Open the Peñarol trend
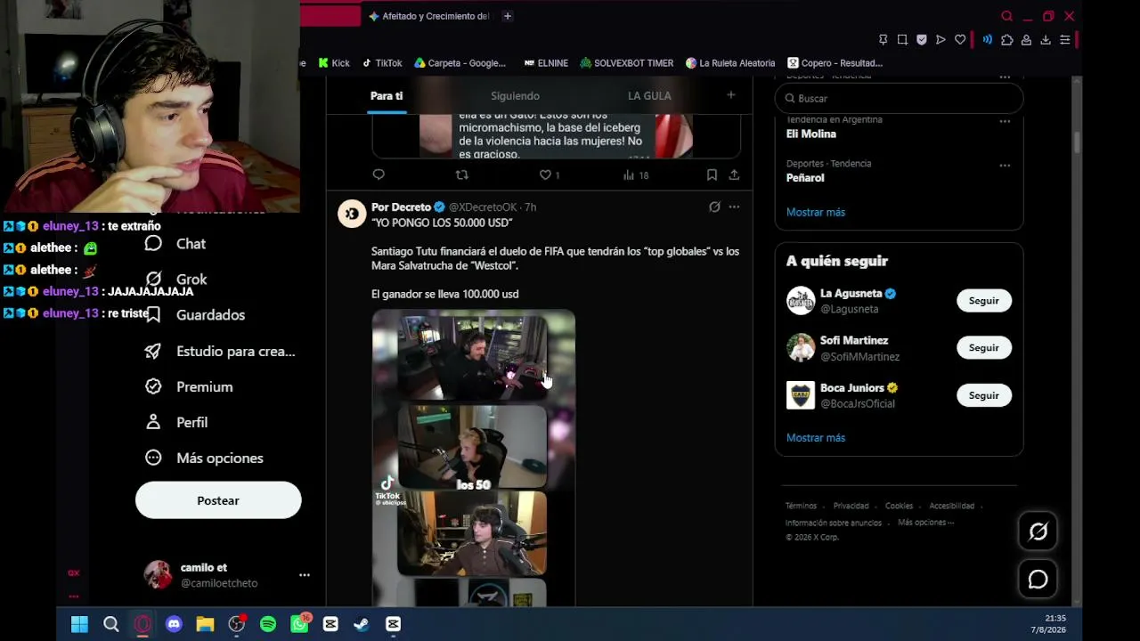Viewport: 1140px width, 641px height. [x=805, y=178]
